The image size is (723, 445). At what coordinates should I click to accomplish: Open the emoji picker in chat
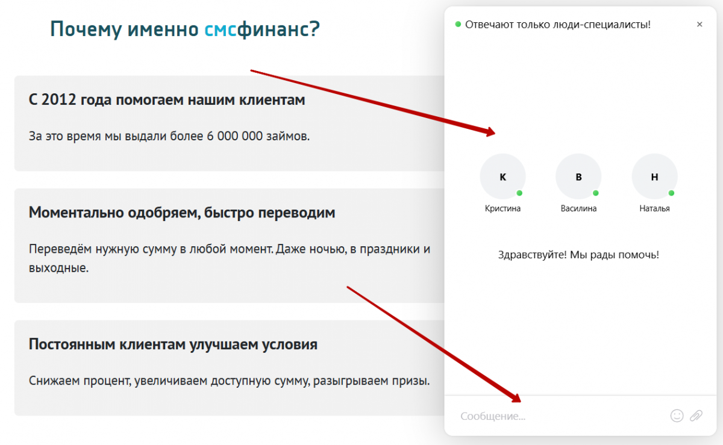tap(677, 415)
